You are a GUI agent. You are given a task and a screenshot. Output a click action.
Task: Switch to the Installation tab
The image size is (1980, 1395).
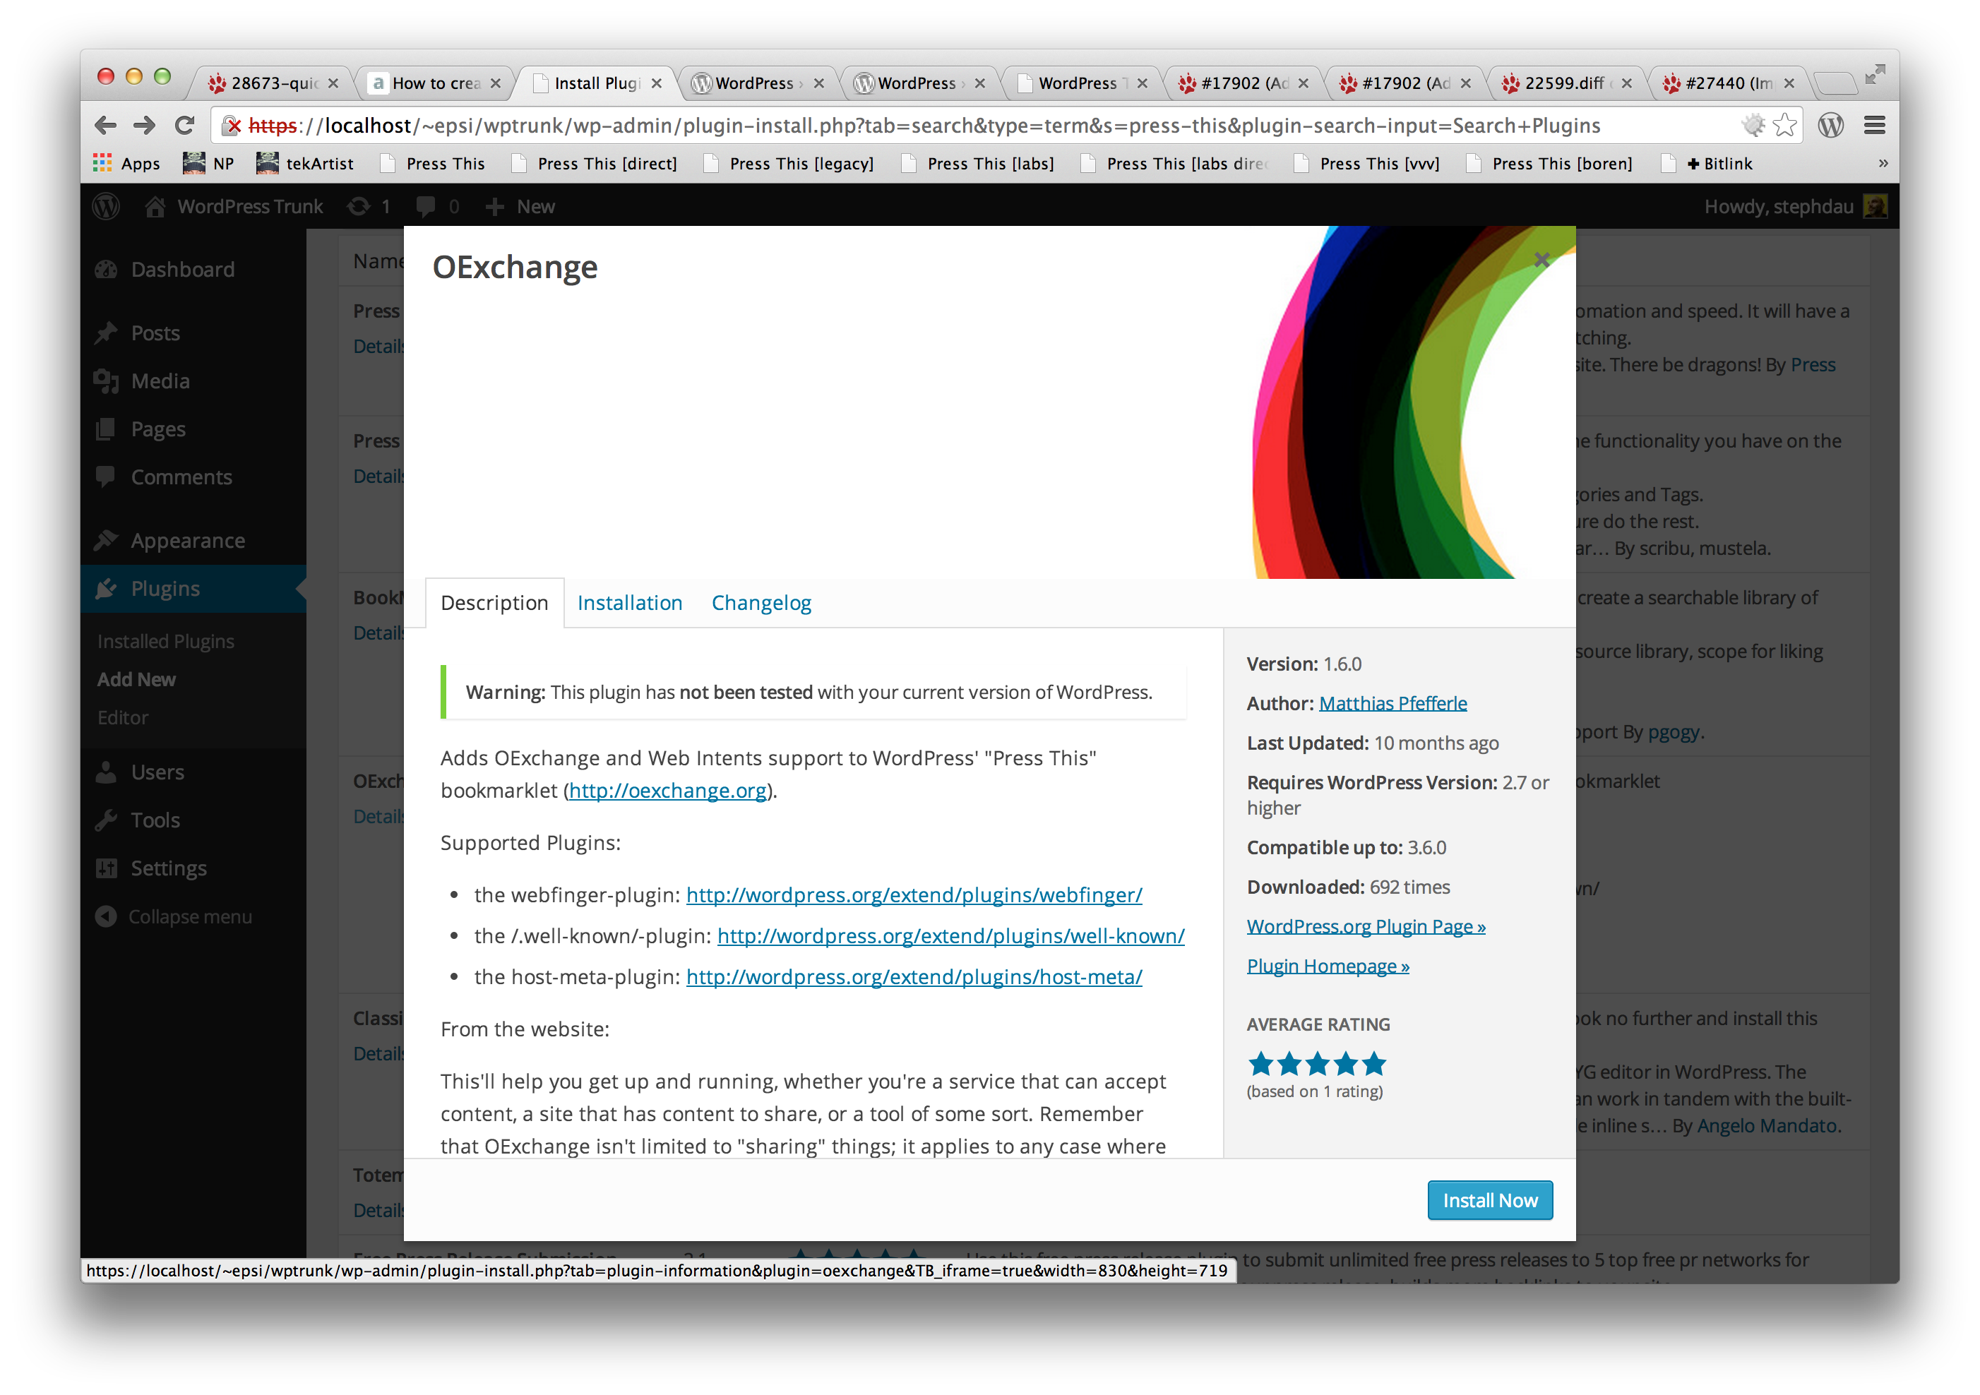[x=630, y=603]
